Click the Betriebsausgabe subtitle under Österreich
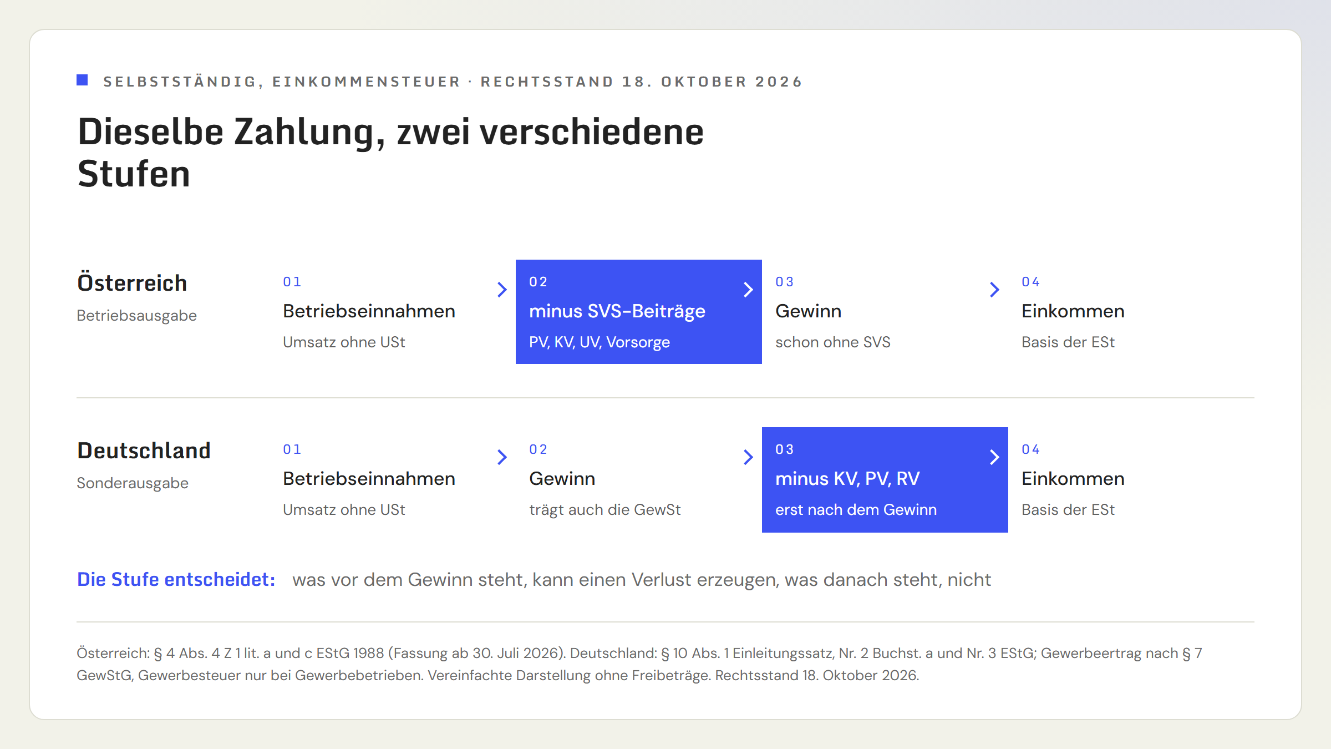 click(x=136, y=316)
